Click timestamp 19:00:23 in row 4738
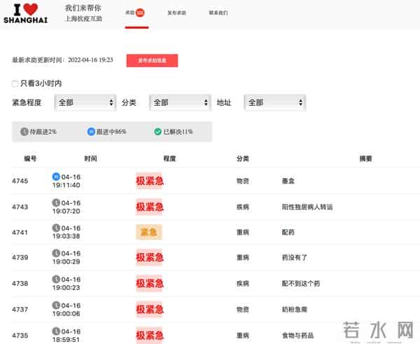This screenshot has height=344, width=420. 66,288
